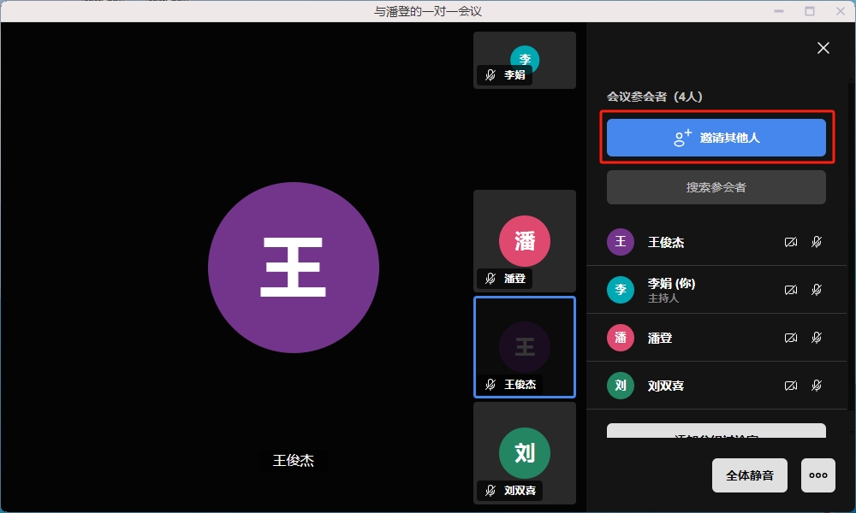The image size is (856, 513).
Task: Click camera icon next to 刘双喜
Action: [790, 386]
